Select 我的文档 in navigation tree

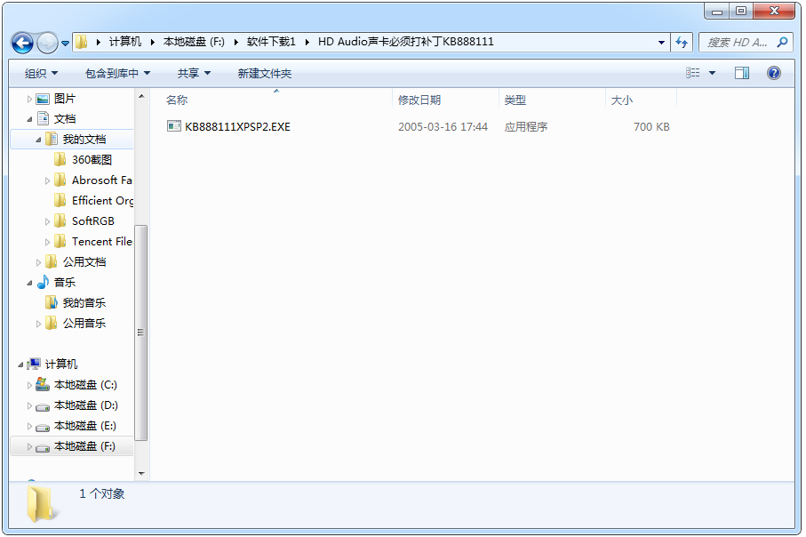point(84,139)
